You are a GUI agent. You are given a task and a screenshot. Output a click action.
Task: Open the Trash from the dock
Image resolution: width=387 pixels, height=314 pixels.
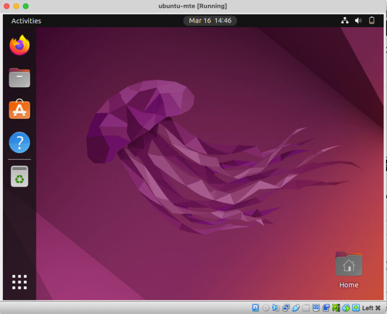(19, 176)
